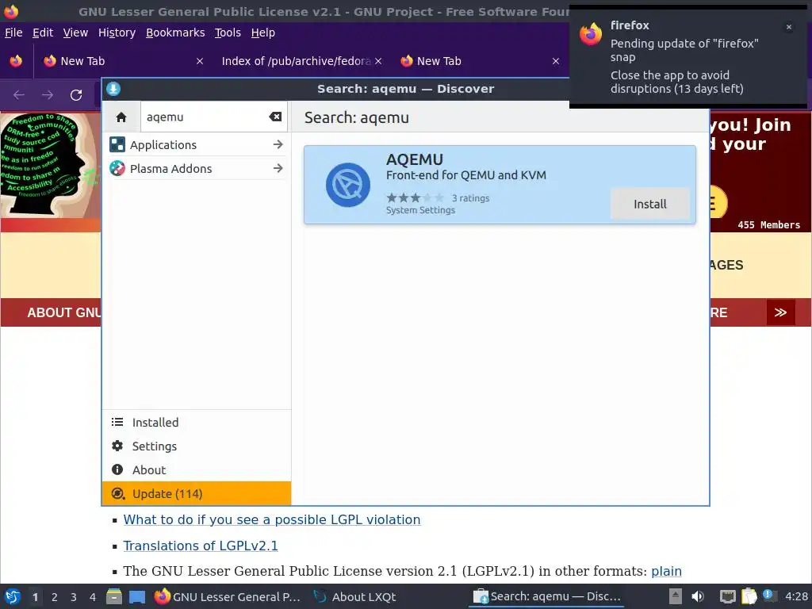Click the GNU head logo image
Image resolution: width=812 pixels, height=609 pixels.
pyautogui.click(x=50, y=165)
